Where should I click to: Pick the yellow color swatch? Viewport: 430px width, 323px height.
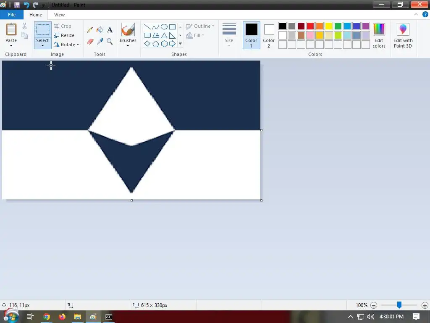[x=329, y=26]
